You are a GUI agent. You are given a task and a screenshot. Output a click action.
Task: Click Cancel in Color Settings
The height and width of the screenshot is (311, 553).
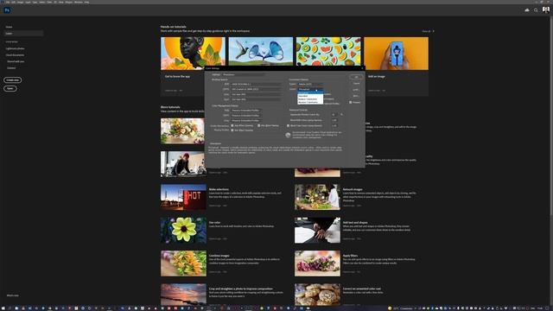[x=356, y=84]
